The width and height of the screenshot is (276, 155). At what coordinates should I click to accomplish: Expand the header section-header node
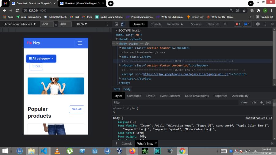pos(120,47)
